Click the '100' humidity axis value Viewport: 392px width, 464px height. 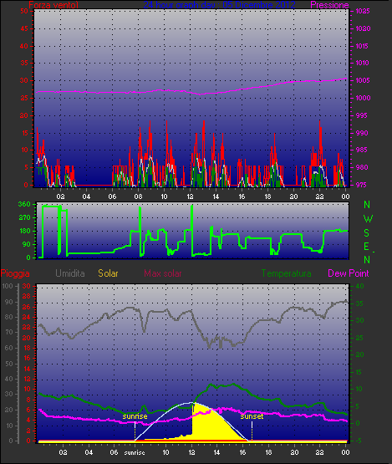pyautogui.click(x=7, y=286)
